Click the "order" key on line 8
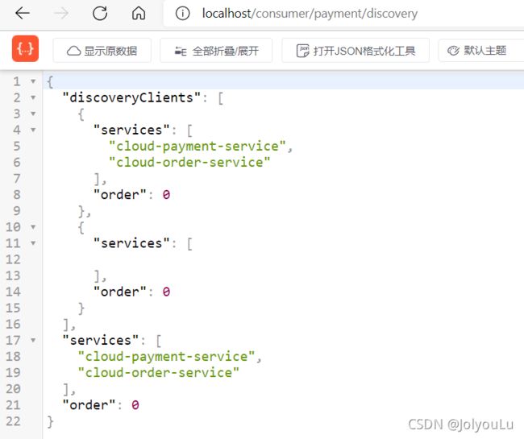The width and height of the screenshot is (524, 439). pyautogui.click(x=120, y=194)
